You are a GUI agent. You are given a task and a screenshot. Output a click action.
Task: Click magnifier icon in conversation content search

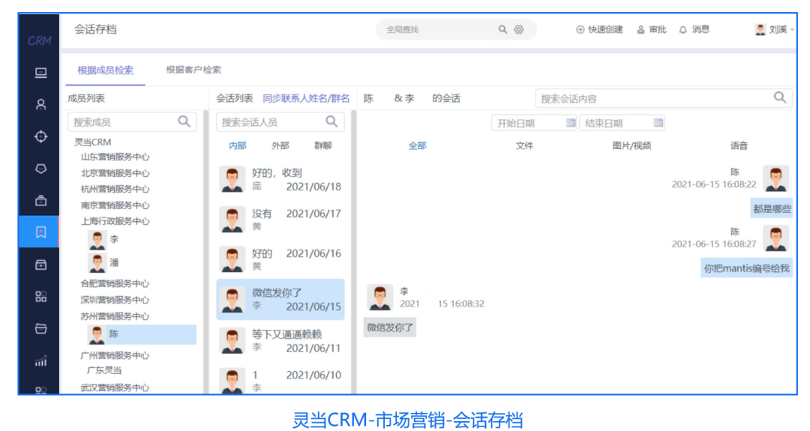tap(780, 97)
